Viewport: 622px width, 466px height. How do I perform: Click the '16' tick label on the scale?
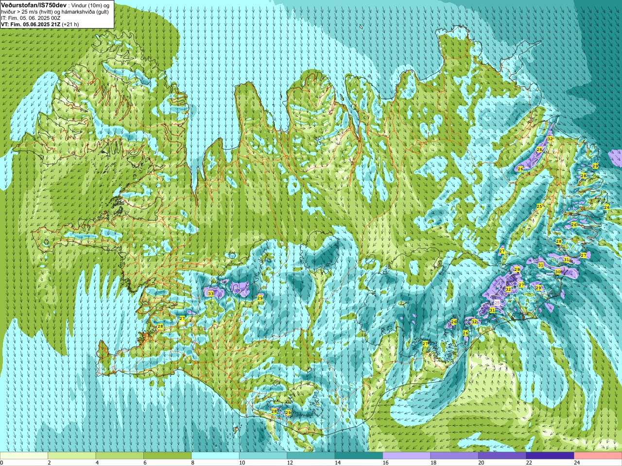(x=384, y=463)
